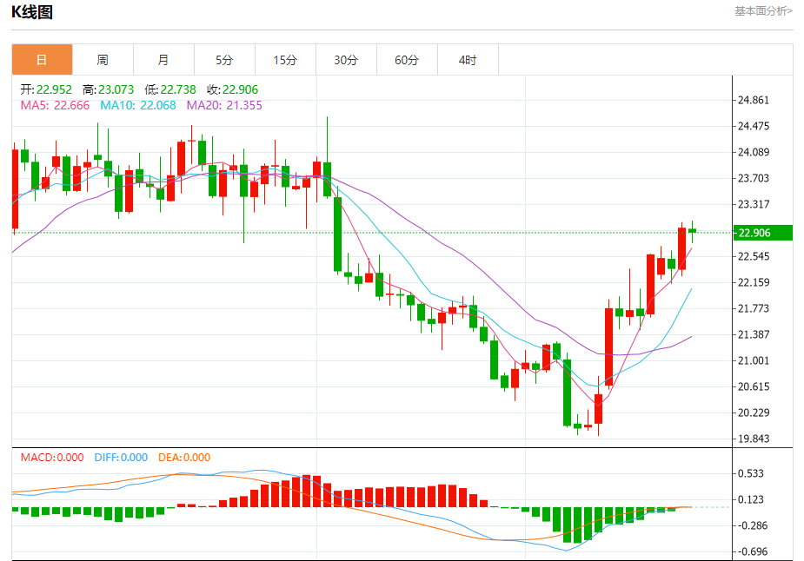The height and width of the screenshot is (561, 804).
Task: Click the 21.001 price axis label
Action: coord(754,360)
